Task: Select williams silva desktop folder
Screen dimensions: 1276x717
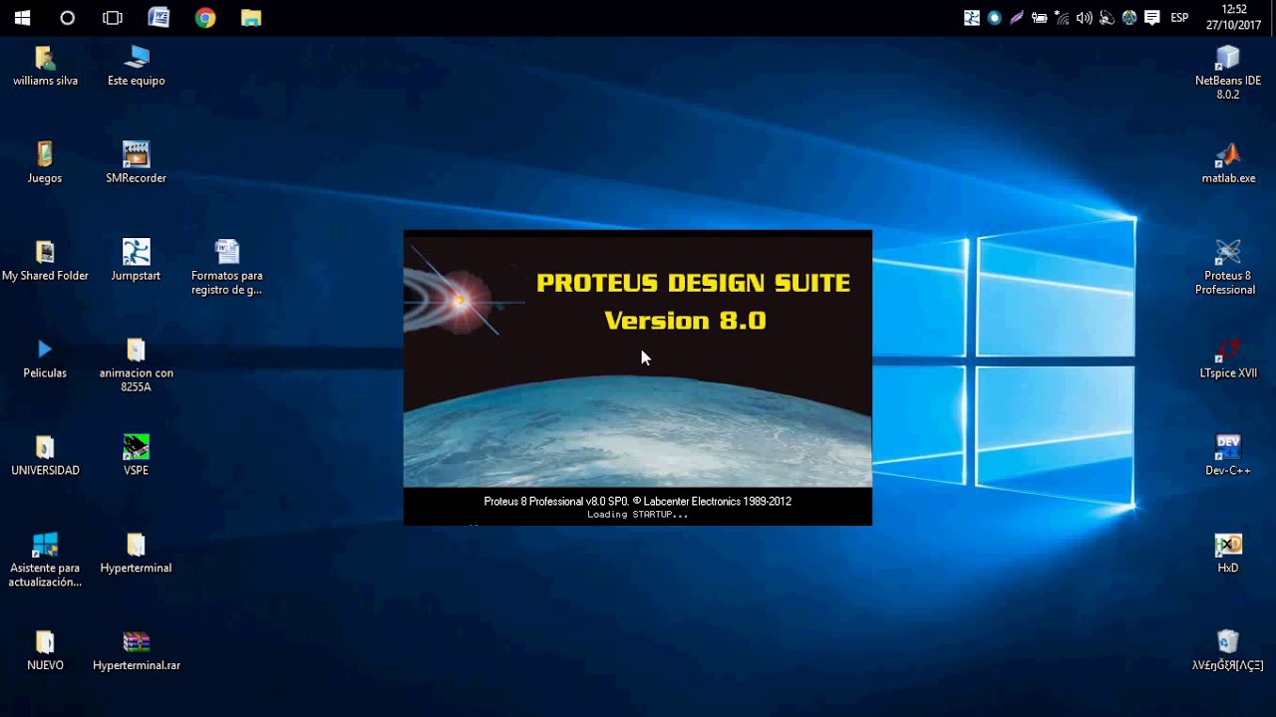Action: click(45, 66)
